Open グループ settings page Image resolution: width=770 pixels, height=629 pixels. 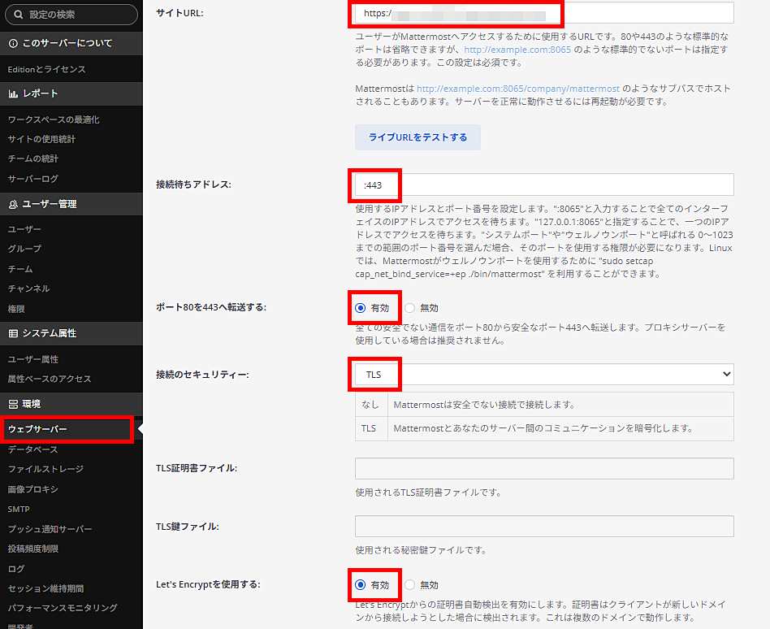tap(24, 249)
